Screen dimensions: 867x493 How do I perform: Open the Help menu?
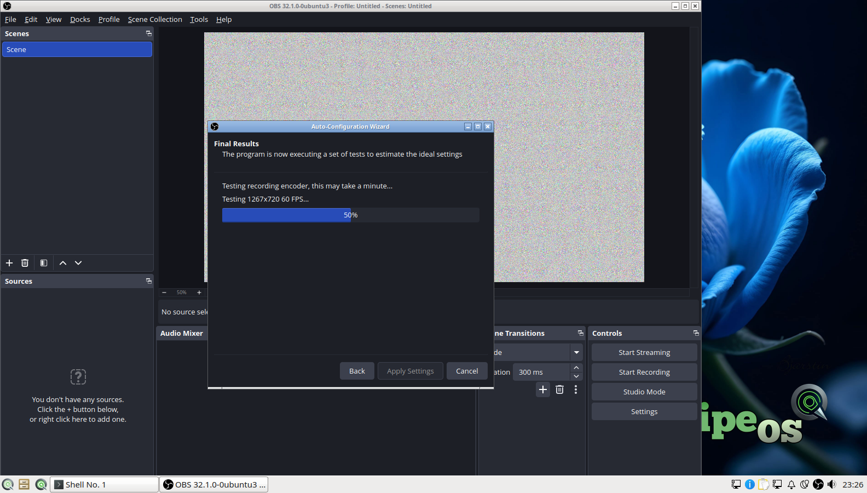point(224,19)
